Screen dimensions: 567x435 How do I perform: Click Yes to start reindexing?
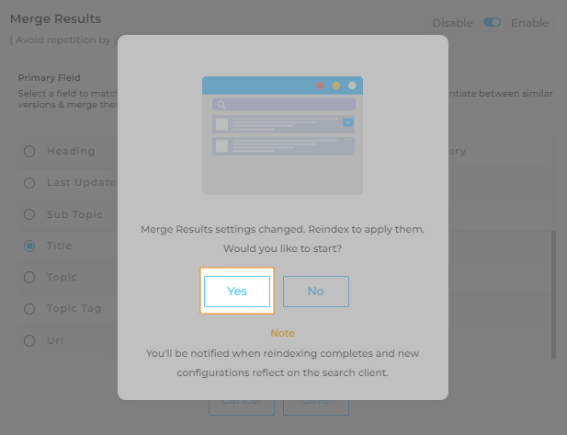[x=237, y=291]
